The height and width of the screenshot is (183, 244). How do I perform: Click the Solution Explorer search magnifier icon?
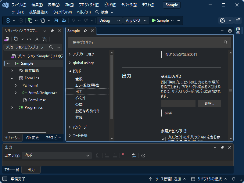(51, 47)
